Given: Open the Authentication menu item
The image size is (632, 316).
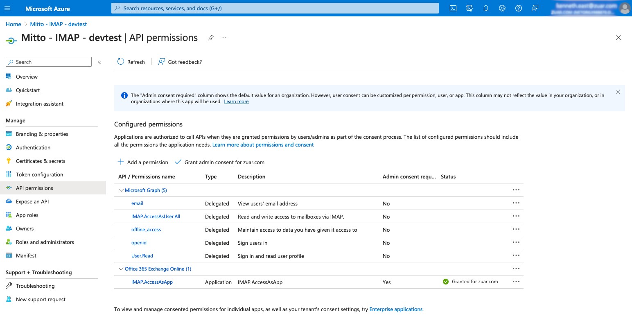Looking at the screenshot, I should coord(33,147).
